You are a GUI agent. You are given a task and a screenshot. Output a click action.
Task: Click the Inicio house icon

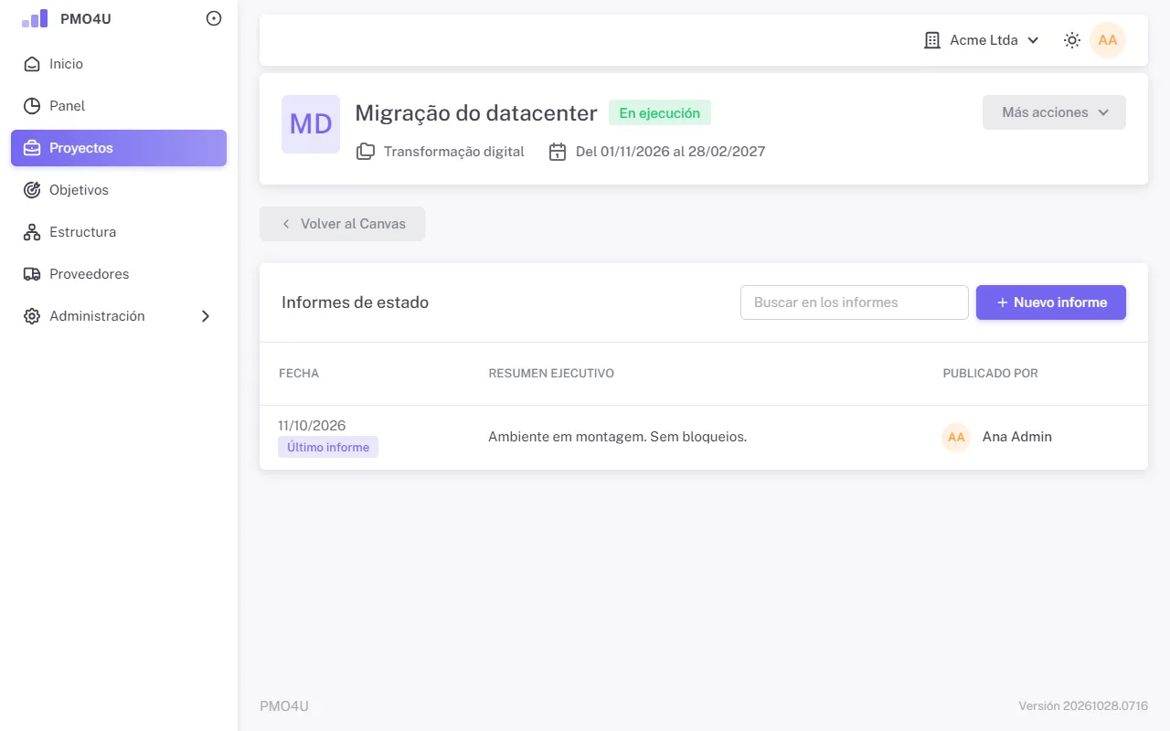point(32,64)
